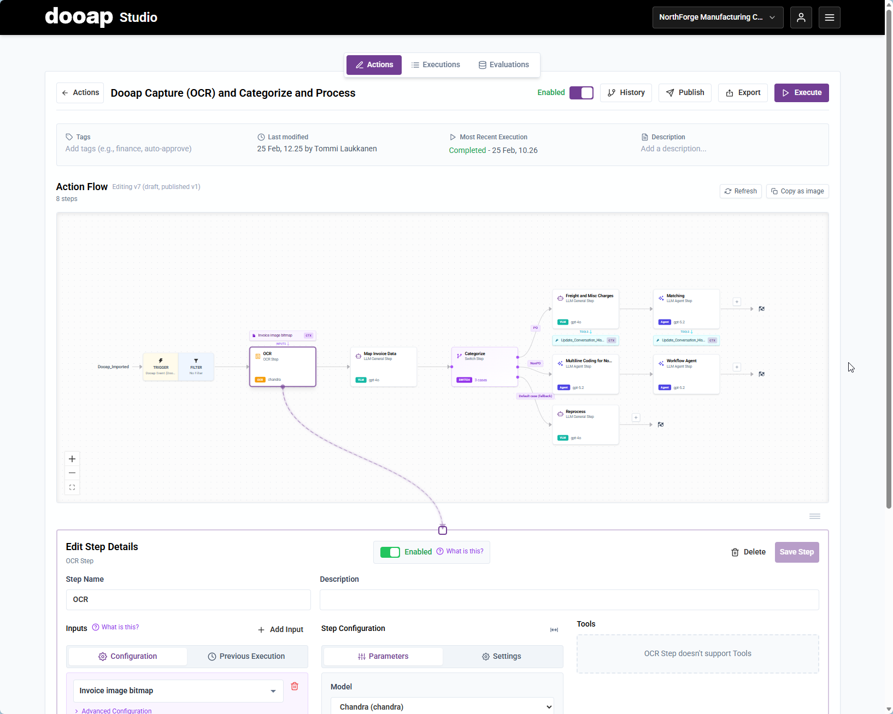Switch to the Executions tab
This screenshot has width=893, height=714.
pos(436,65)
